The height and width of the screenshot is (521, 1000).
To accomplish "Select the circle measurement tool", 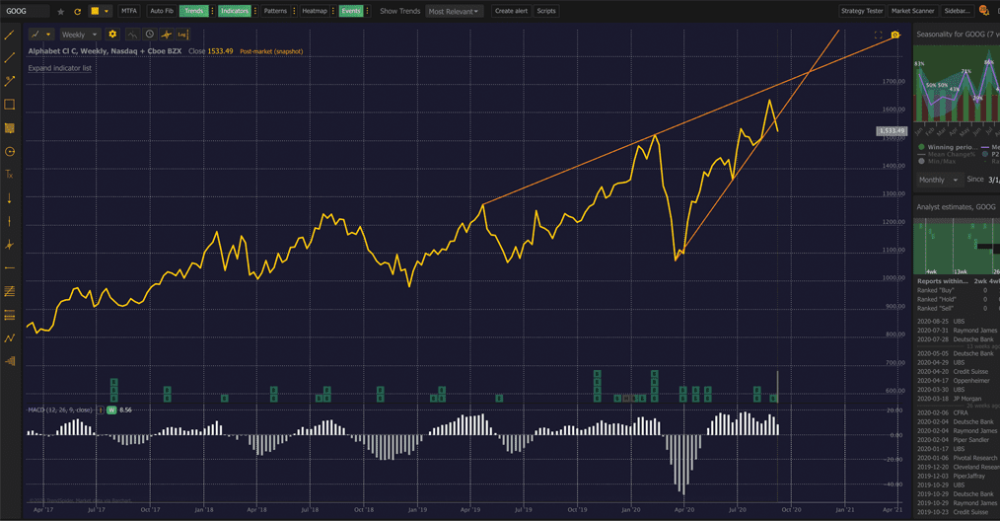I will 9,151.
